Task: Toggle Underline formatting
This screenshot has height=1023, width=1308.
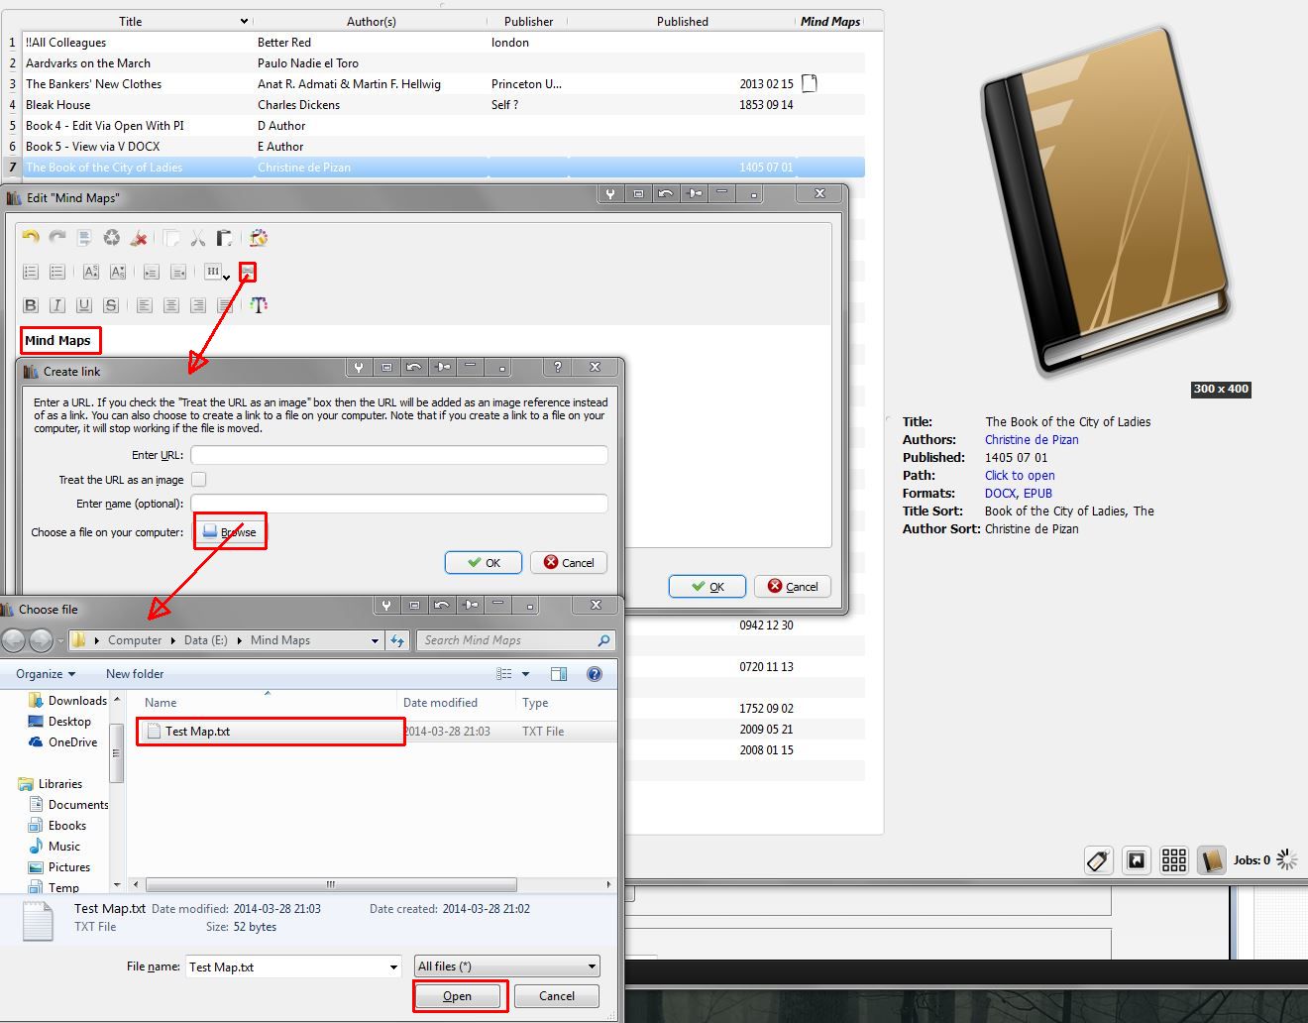Action: coord(84,305)
